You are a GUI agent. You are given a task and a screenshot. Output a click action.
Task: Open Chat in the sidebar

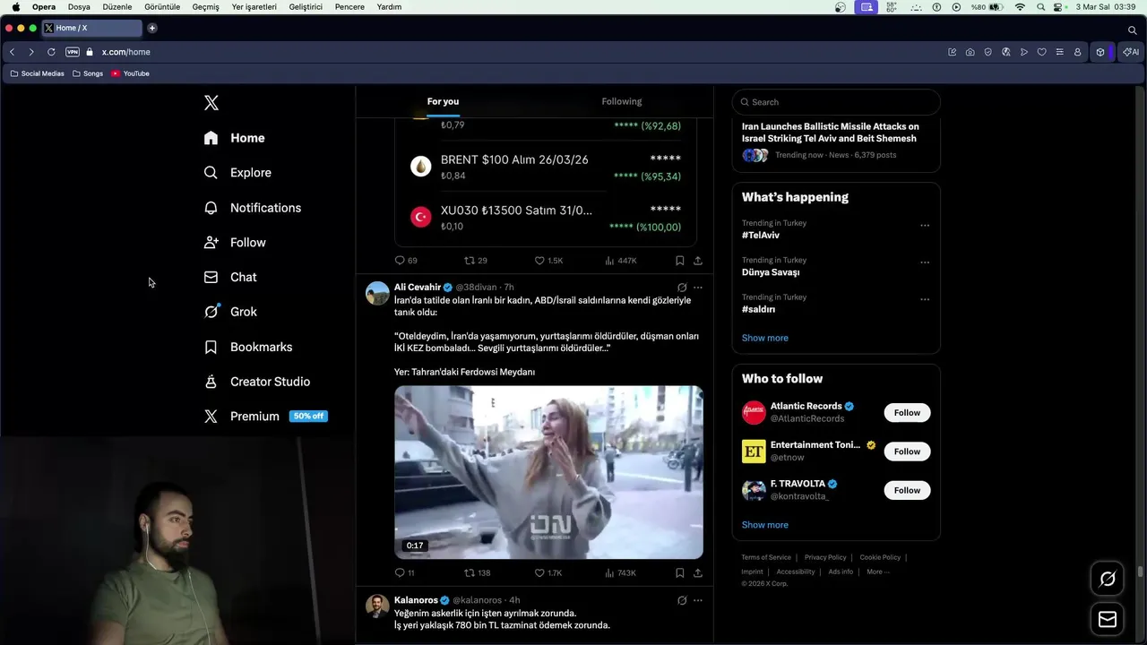(230, 278)
